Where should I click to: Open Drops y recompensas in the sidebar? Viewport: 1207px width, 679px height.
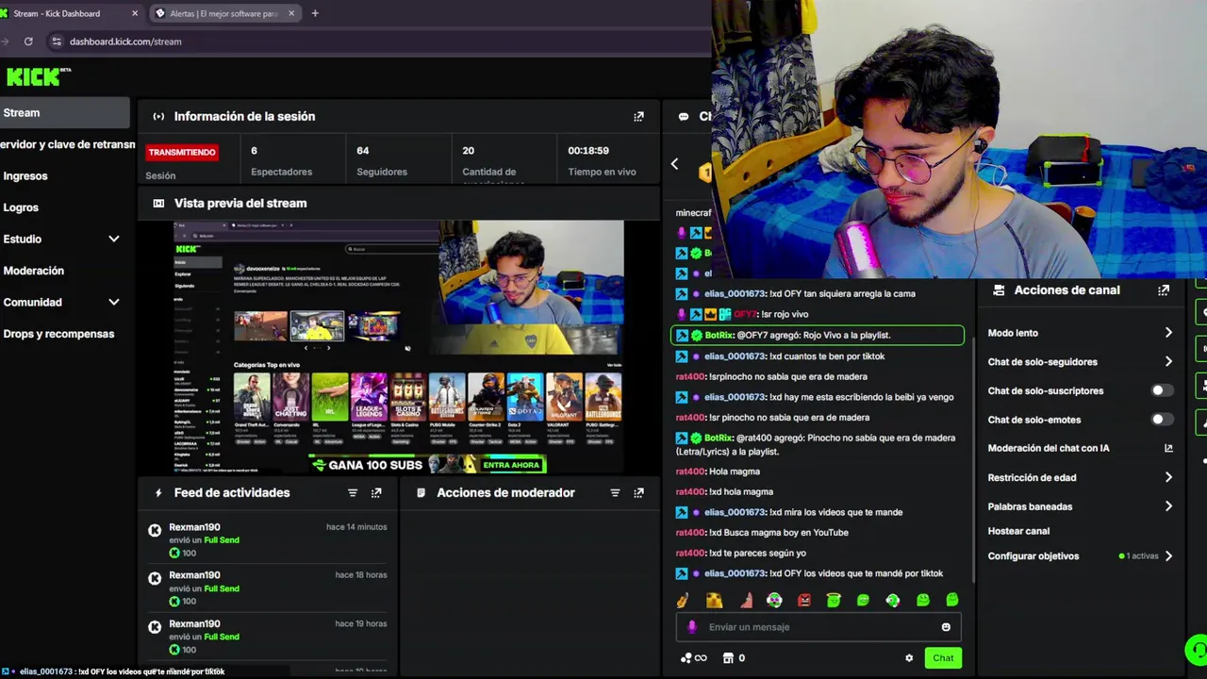[58, 334]
